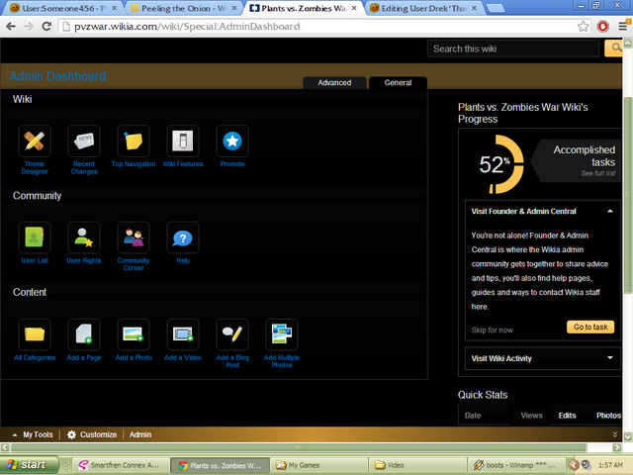Screen dimensions: 633x475
Task: Click the Photos column header in Quick Stats
Action: point(609,416)
